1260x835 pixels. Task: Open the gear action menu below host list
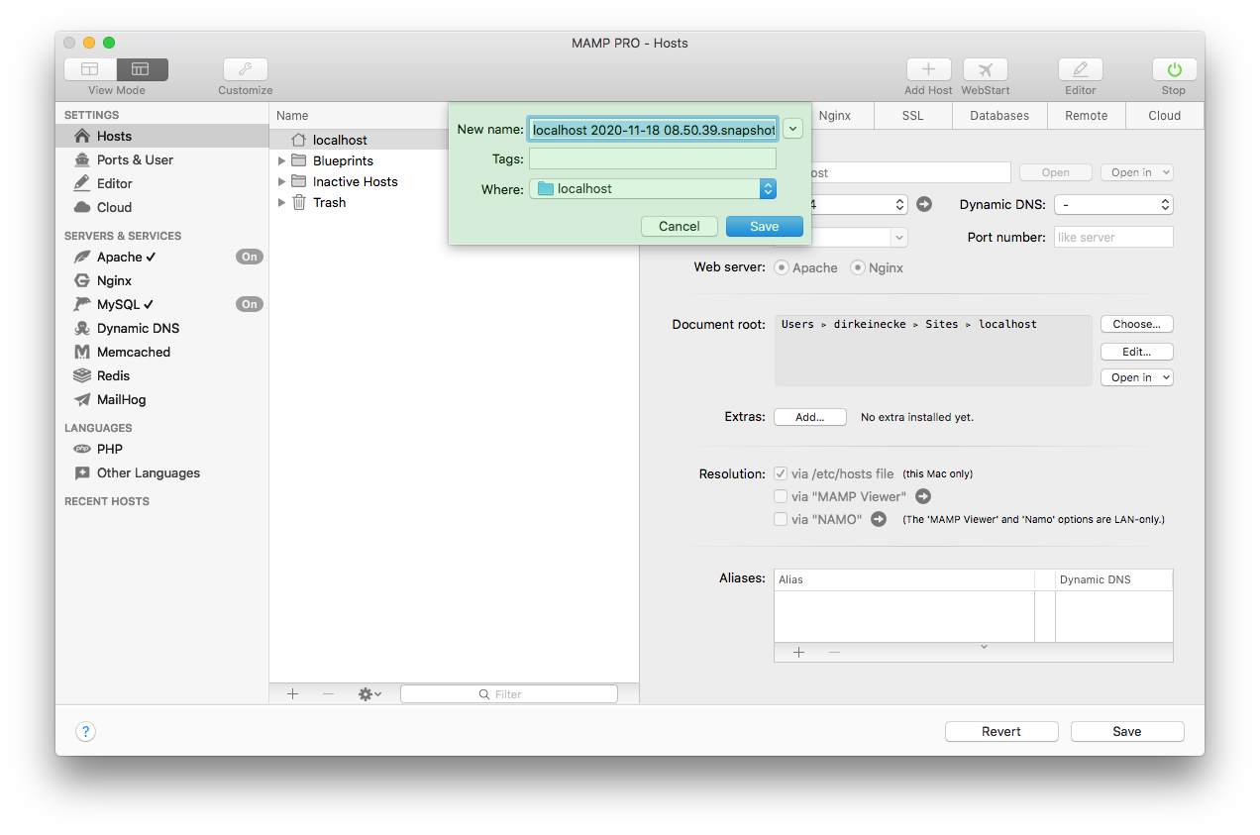pyautogui.click(x=368, y=693)
